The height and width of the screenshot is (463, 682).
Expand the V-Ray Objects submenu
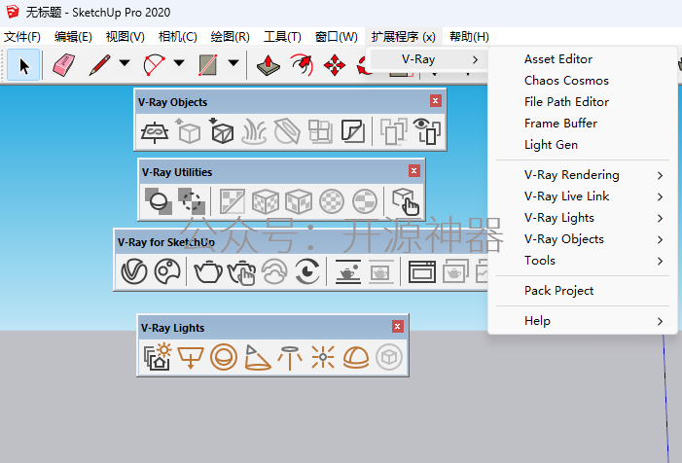click(x=583, y=239)
